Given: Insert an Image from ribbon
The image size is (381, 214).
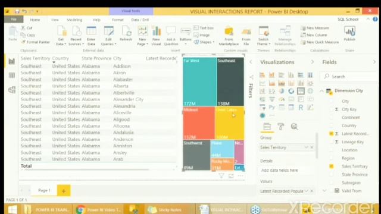Looking at the screenshot, I should click(201, 35).
